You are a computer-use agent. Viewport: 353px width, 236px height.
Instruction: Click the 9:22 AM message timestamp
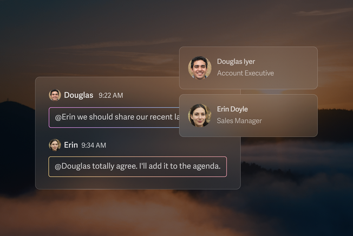tap(111, 95)
